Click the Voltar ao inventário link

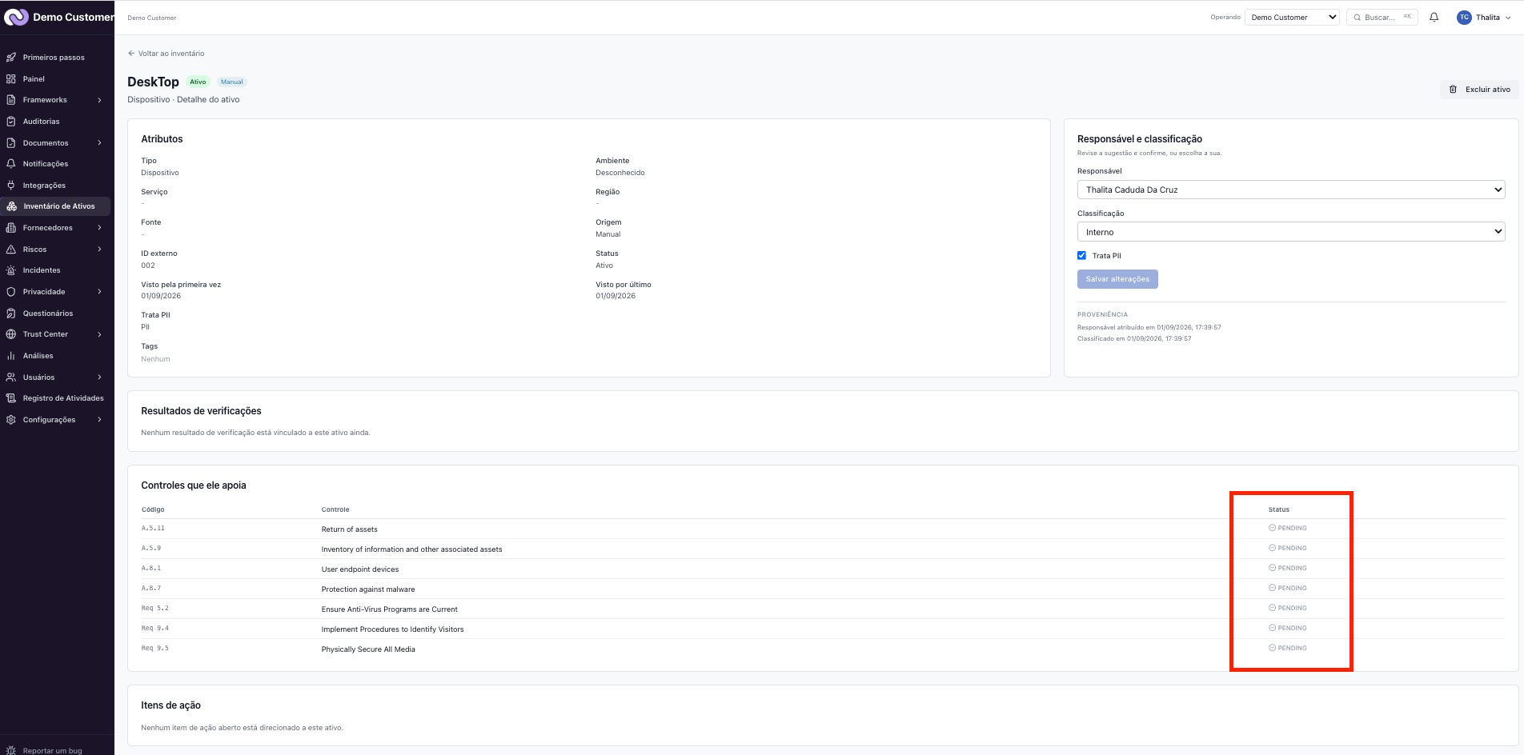click(x=166, y=54)
